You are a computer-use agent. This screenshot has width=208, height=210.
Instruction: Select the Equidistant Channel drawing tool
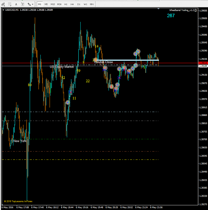[3, 4]
